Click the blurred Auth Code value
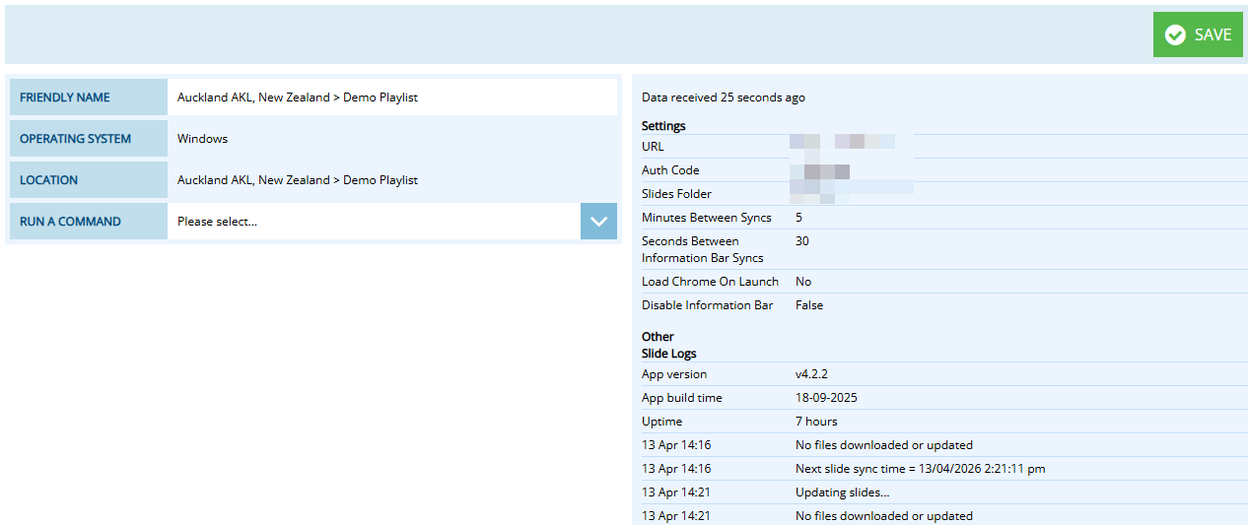Viewport: 1248px width, 525px height. click(x=826, y=170)
